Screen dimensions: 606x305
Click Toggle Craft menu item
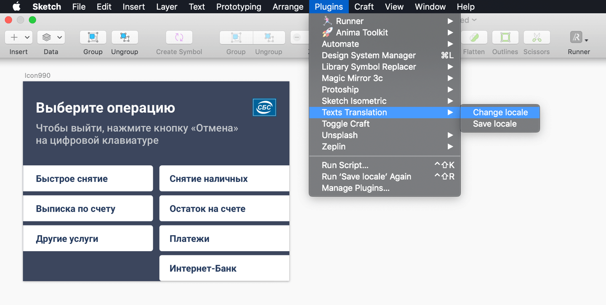click(x=346, y=124)
